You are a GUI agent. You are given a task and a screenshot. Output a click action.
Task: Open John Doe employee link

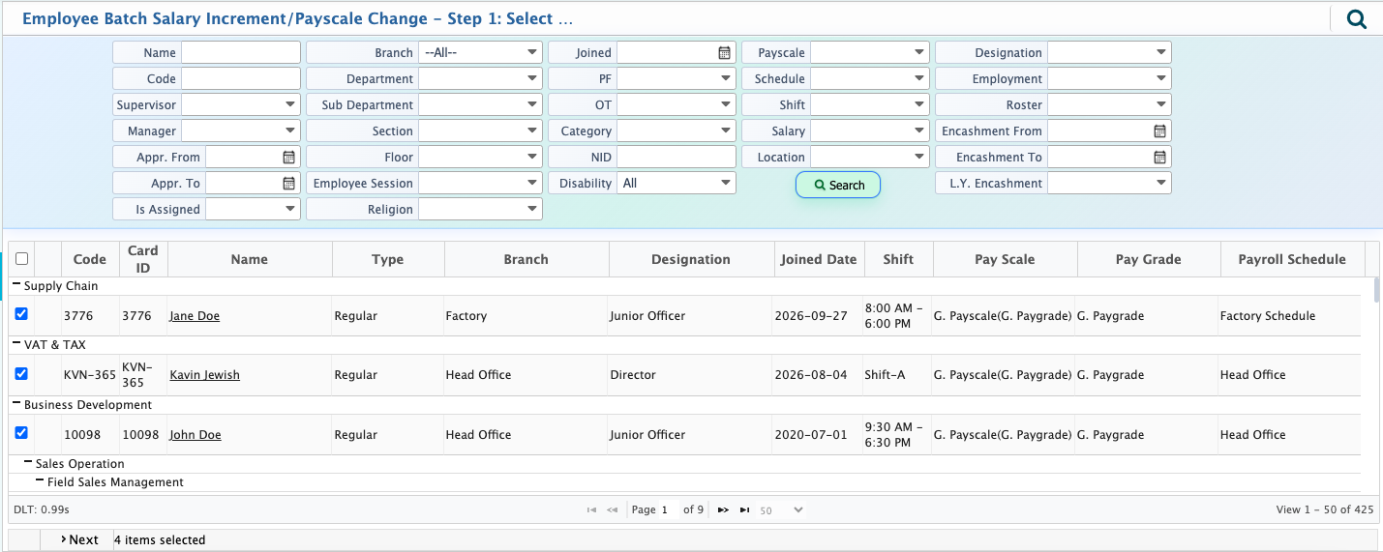(195, 435)
